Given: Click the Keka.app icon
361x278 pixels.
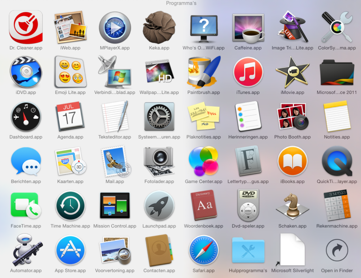Looking at the screenshot, I should point(159,27).
